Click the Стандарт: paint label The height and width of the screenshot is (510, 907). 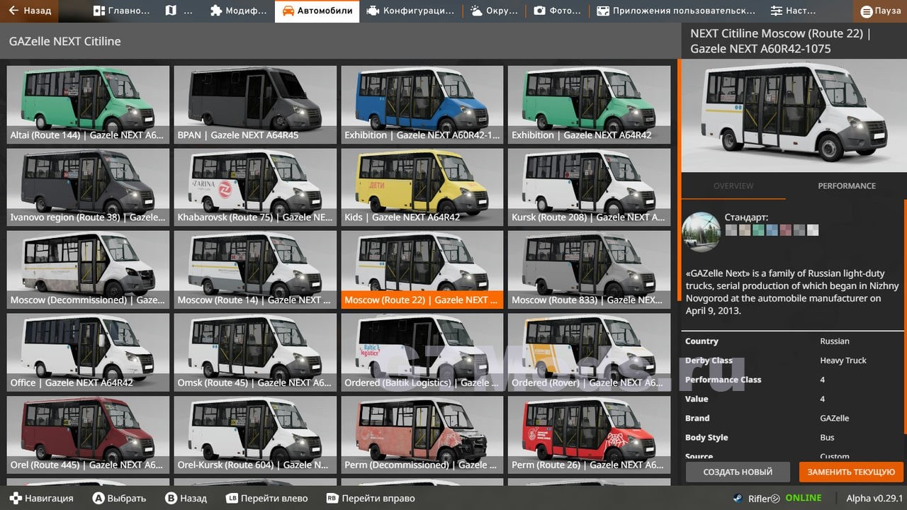pyautogui.click(x=746, y=217)
